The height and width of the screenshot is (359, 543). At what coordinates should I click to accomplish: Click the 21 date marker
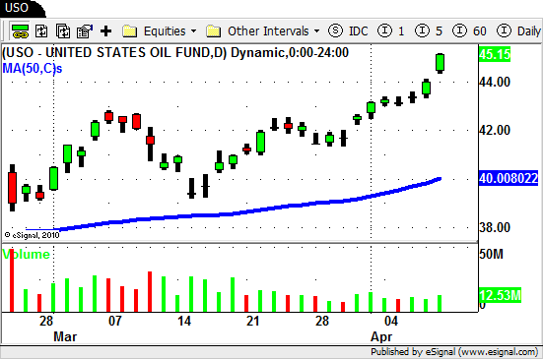point(253,321)
